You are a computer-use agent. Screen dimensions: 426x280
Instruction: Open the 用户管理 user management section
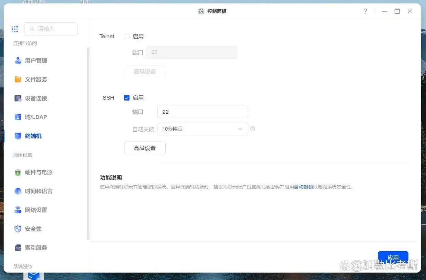pos(38,60)
